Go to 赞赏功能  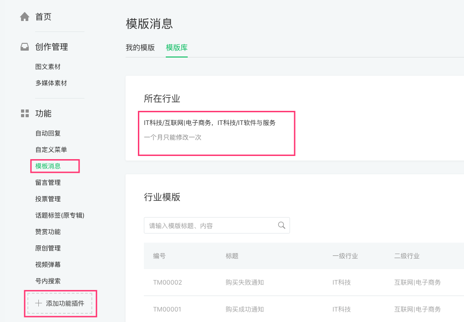point(48,232)
